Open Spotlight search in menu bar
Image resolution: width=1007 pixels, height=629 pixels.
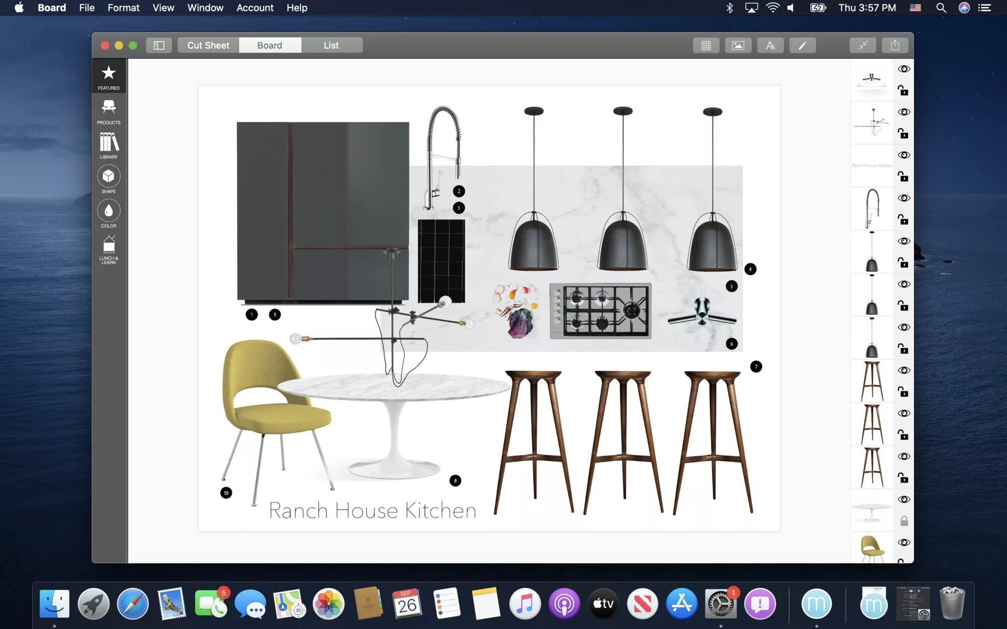pyautogui.click(x=941, y=8)
